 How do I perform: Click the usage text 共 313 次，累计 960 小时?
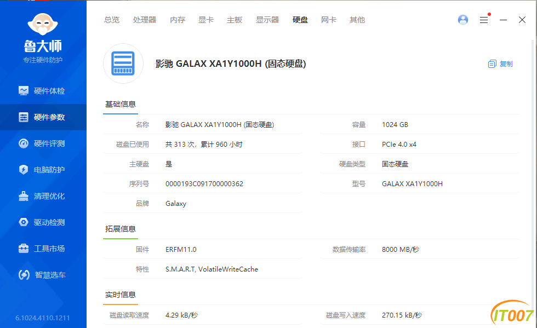tap(204, 145)
